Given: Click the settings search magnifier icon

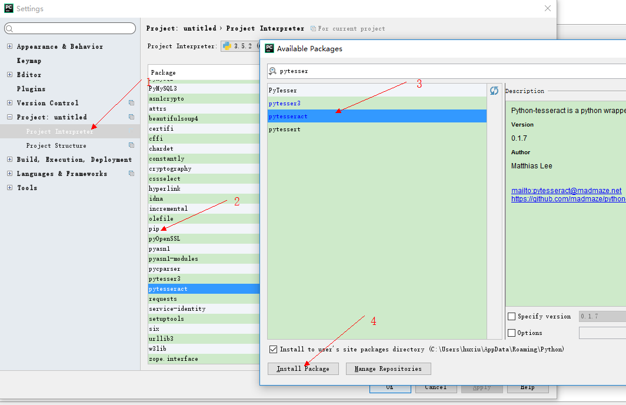Looking at the screenshot, I should tap(10, 28).
